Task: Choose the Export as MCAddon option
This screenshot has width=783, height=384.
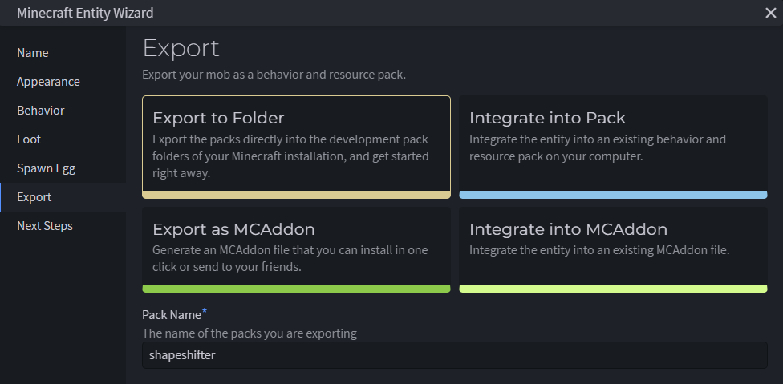Action: point(296,250)
